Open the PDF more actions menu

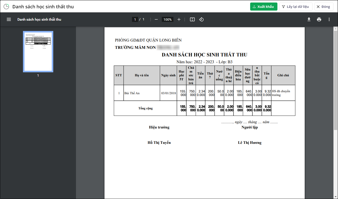click(x=329, y=19)
